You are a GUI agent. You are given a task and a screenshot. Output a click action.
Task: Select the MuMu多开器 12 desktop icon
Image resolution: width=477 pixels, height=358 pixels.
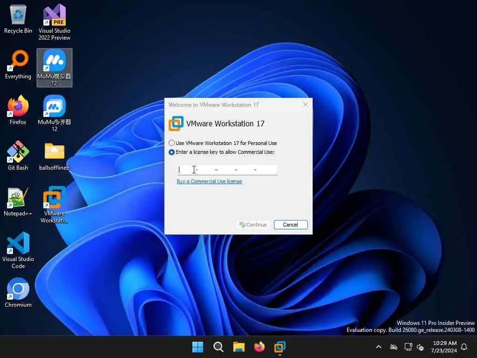[55, 113]
